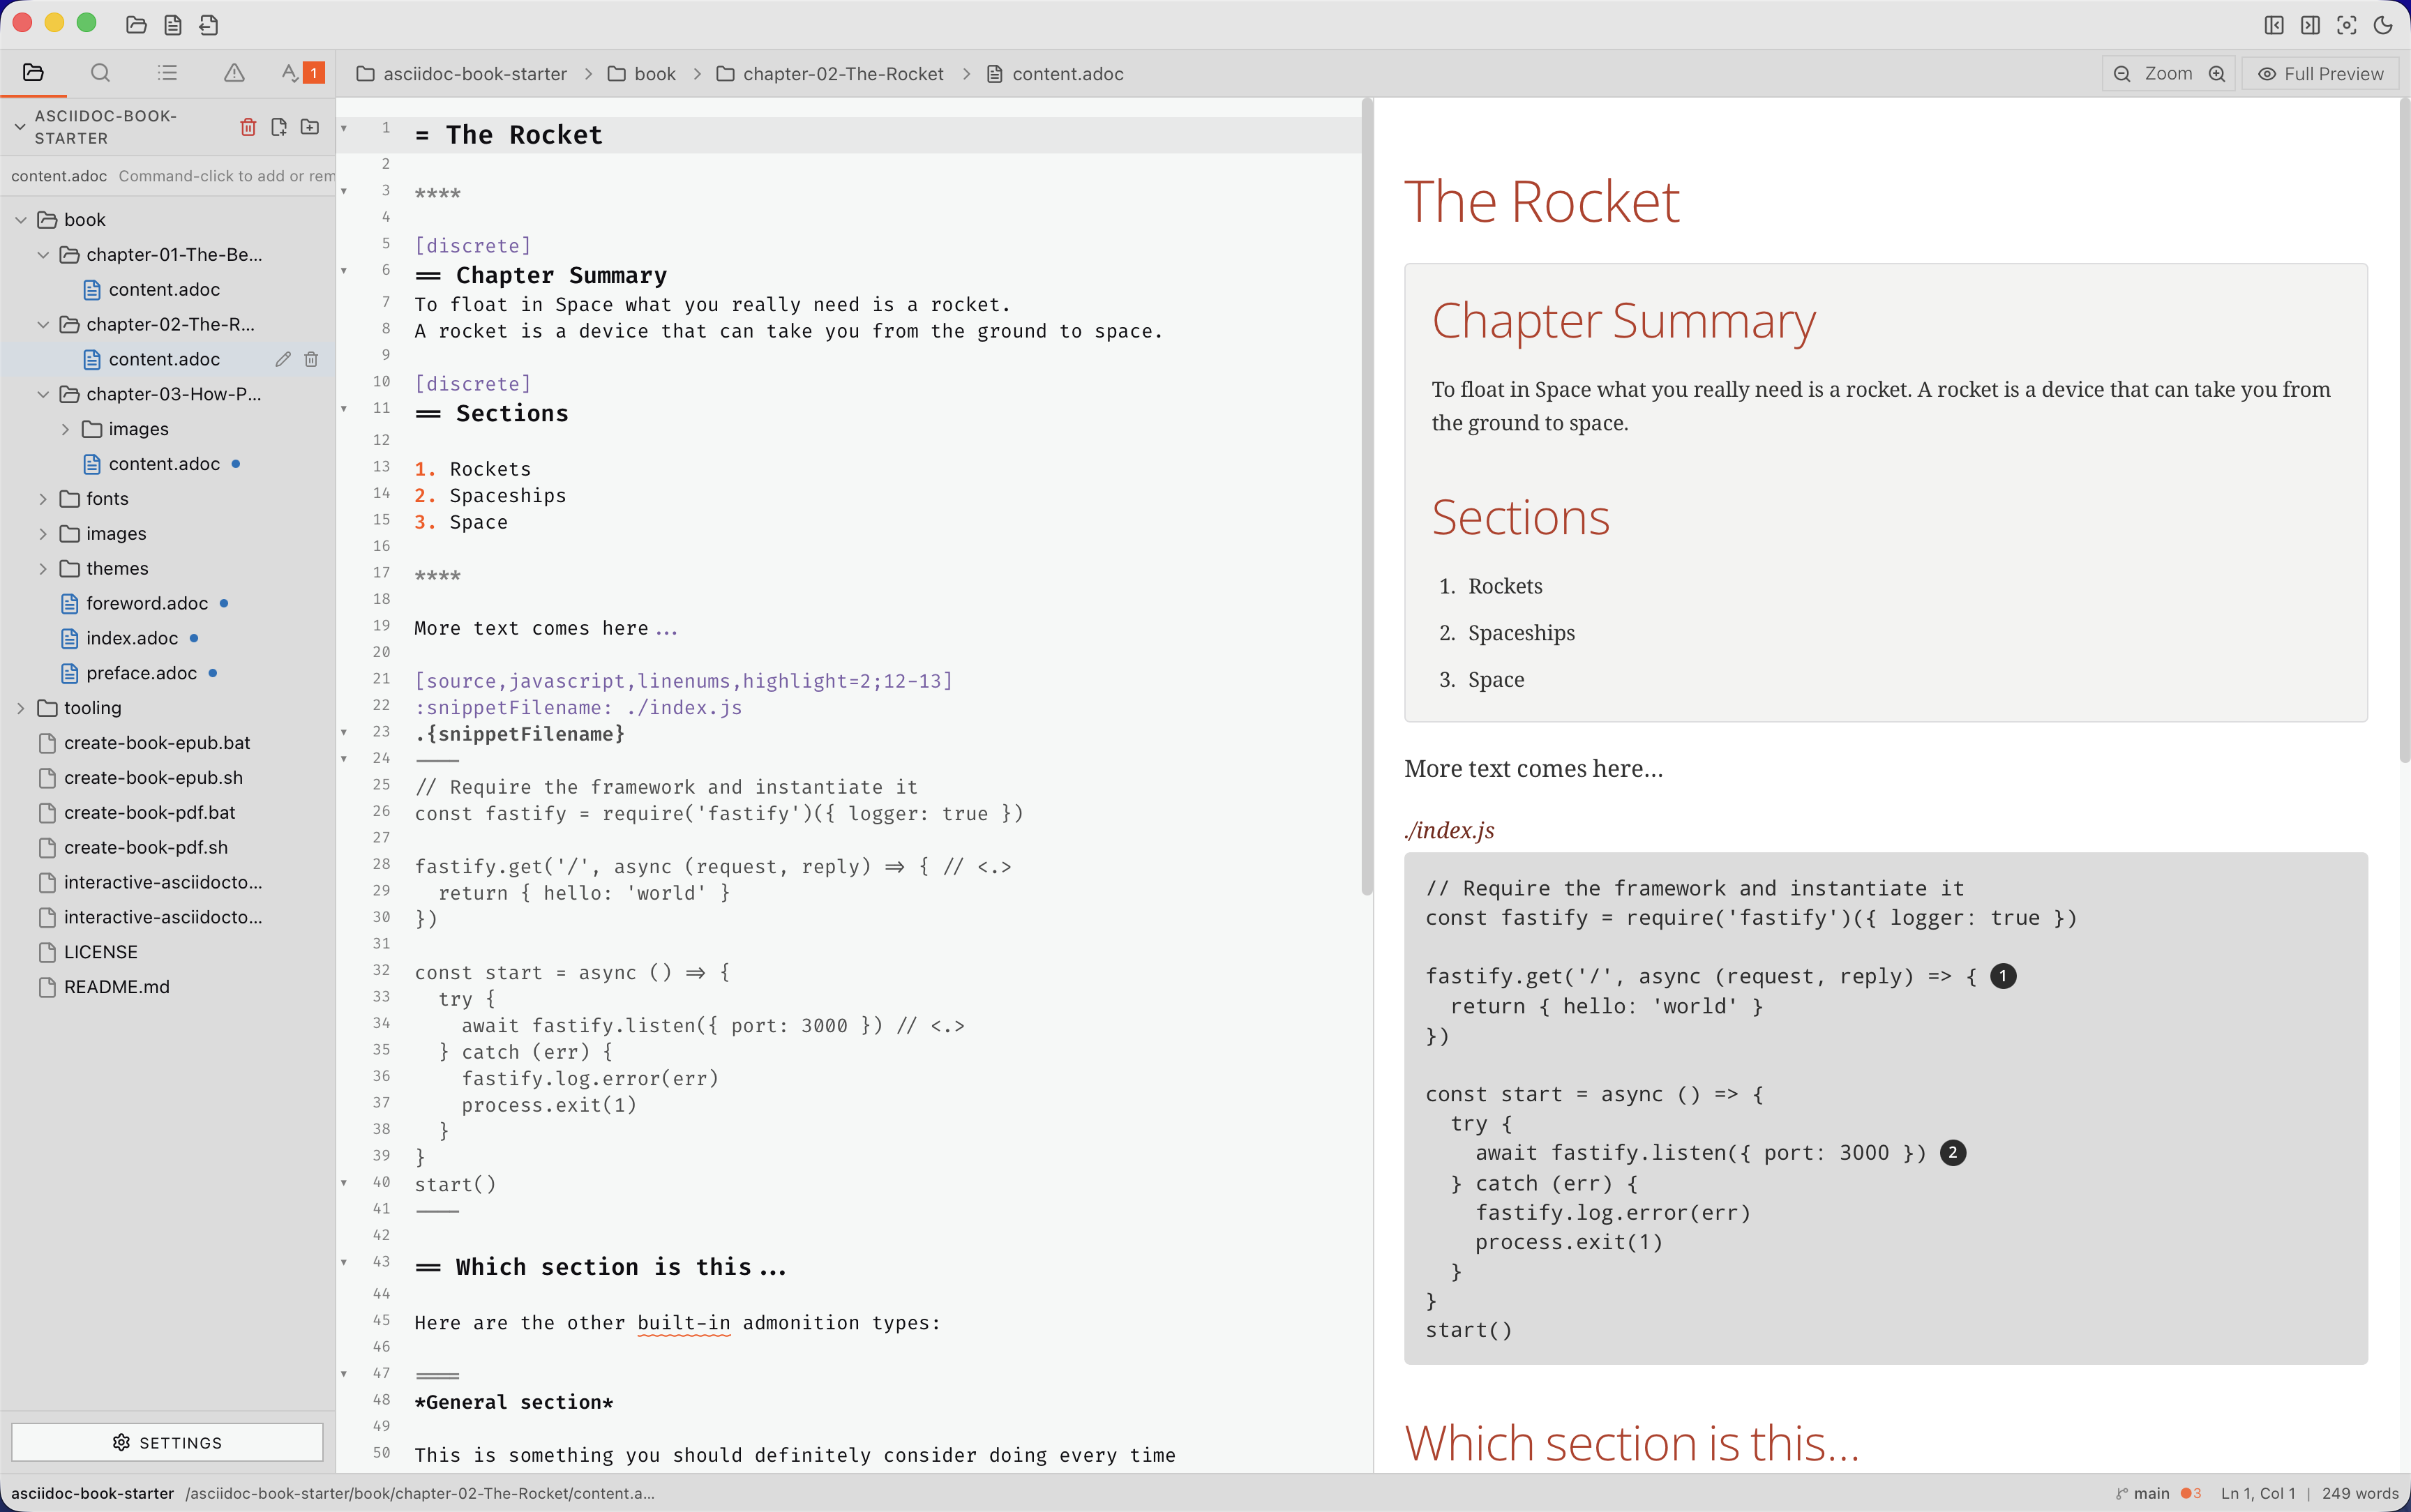Open content.adoc under chapter-01
Screen dimensions: 2411x1512
(x=164, y=289)
